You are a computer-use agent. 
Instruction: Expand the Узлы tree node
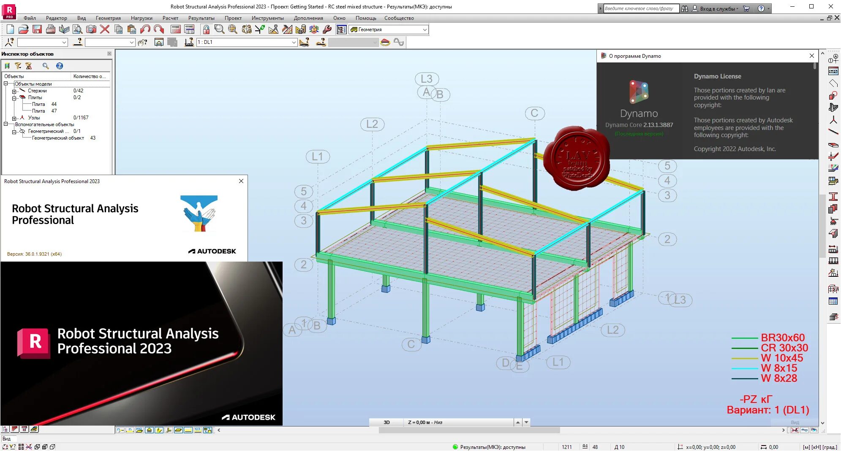14,118
